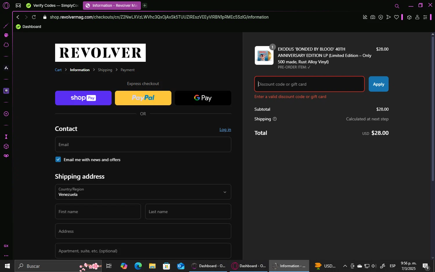Open the Opera GX main menu logo

6,6
